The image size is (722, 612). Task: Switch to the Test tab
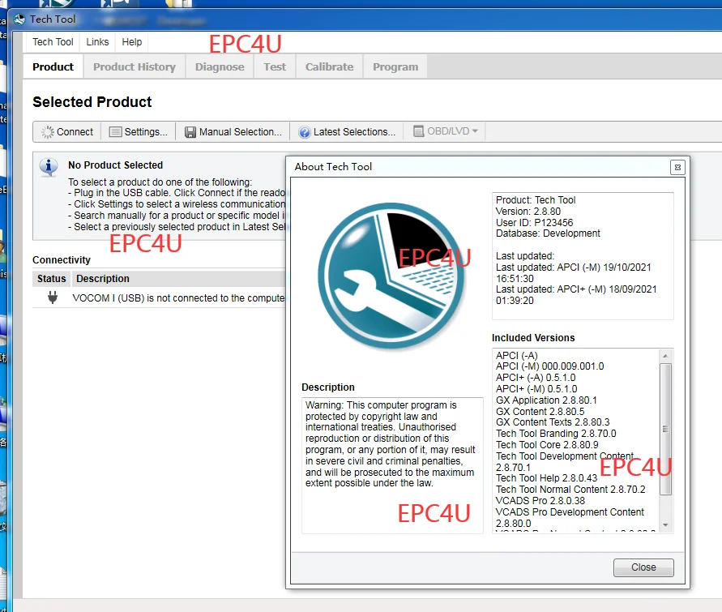(x=275, y=66)
